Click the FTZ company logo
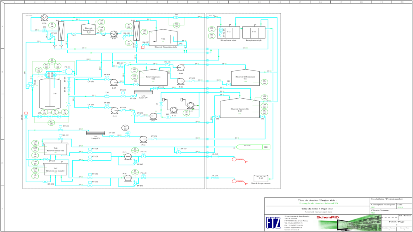Image resolution: width=413 pixels, height=232 pixels. 273,223
